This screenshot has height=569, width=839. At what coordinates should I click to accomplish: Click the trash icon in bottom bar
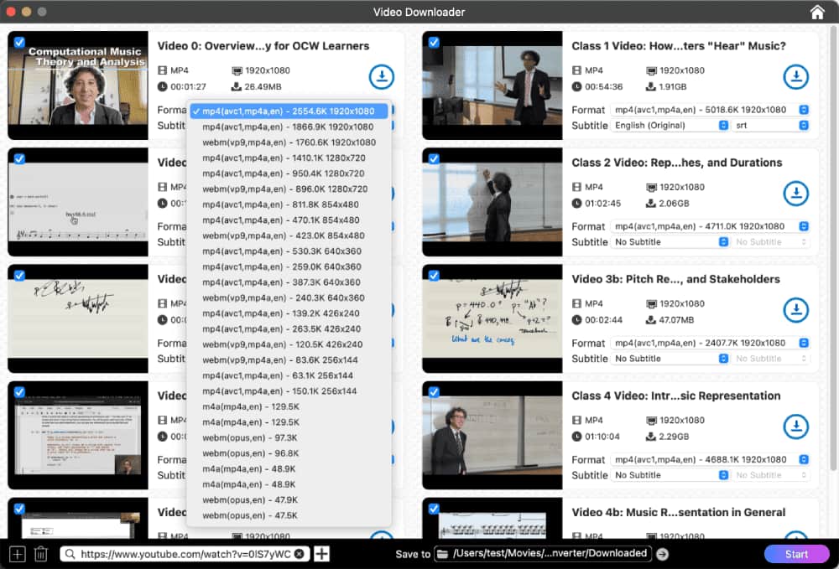40,554
